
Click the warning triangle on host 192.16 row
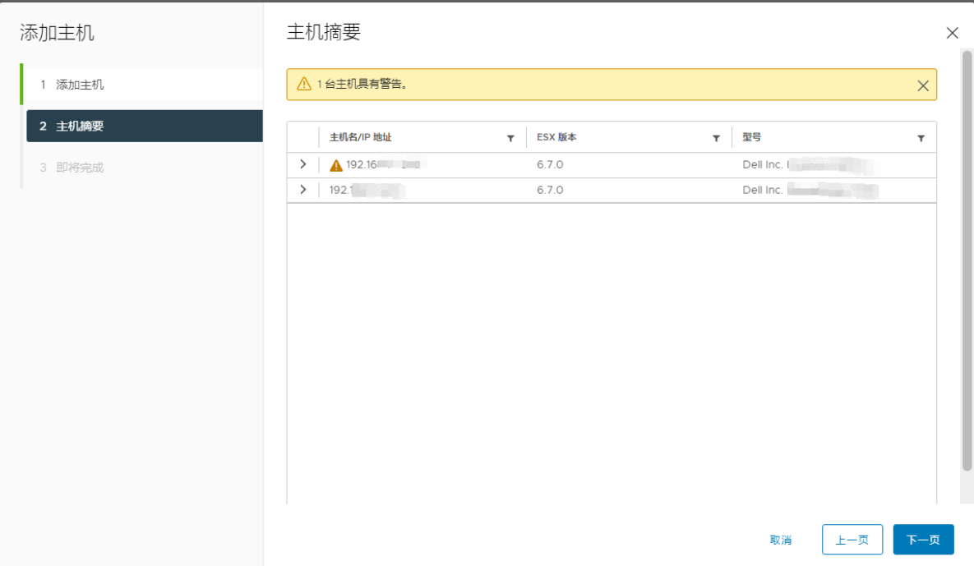click(x=336, y=165)
